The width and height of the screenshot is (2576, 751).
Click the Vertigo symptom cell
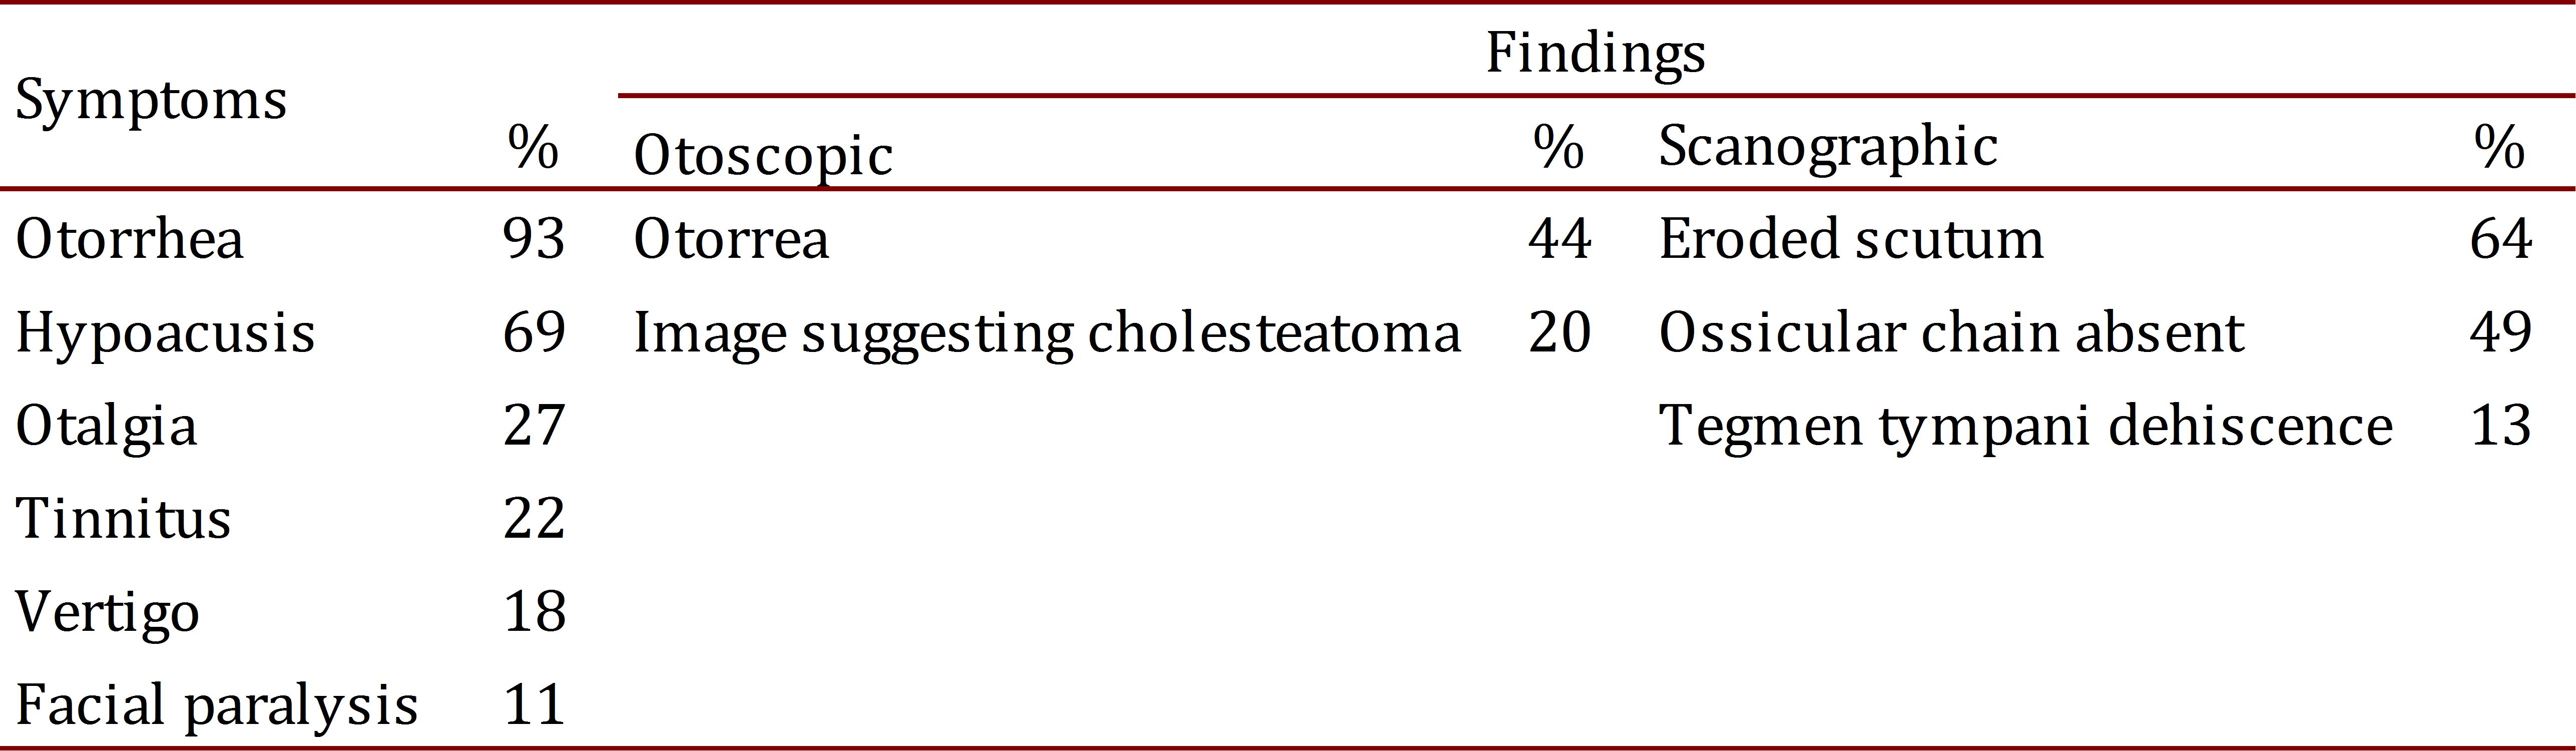point(107,612)
